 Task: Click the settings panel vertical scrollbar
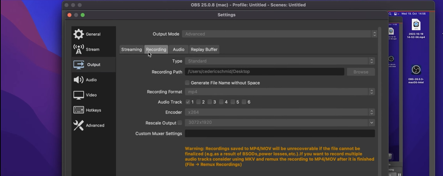coord(379,101)
